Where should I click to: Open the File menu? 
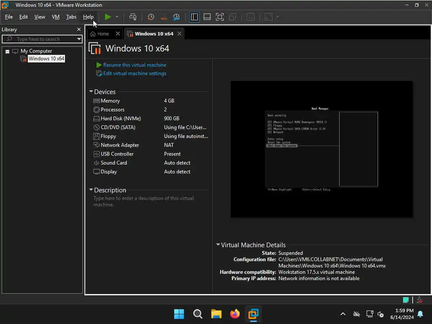(9, 17)
